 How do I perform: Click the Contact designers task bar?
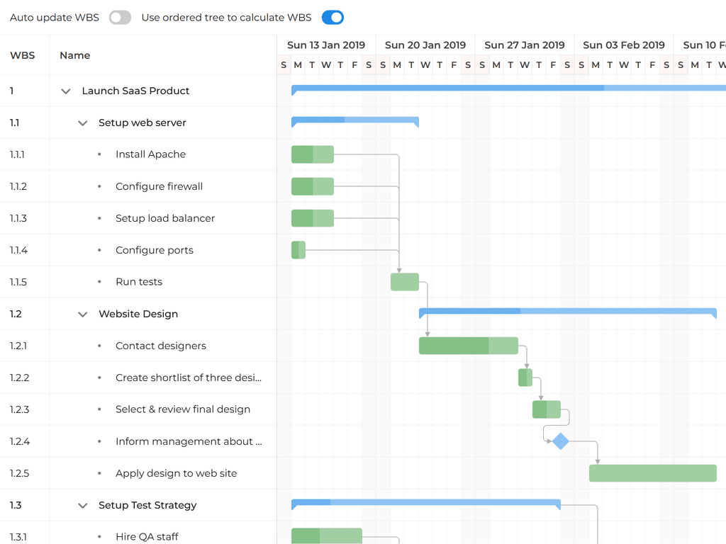pos(469,346)
